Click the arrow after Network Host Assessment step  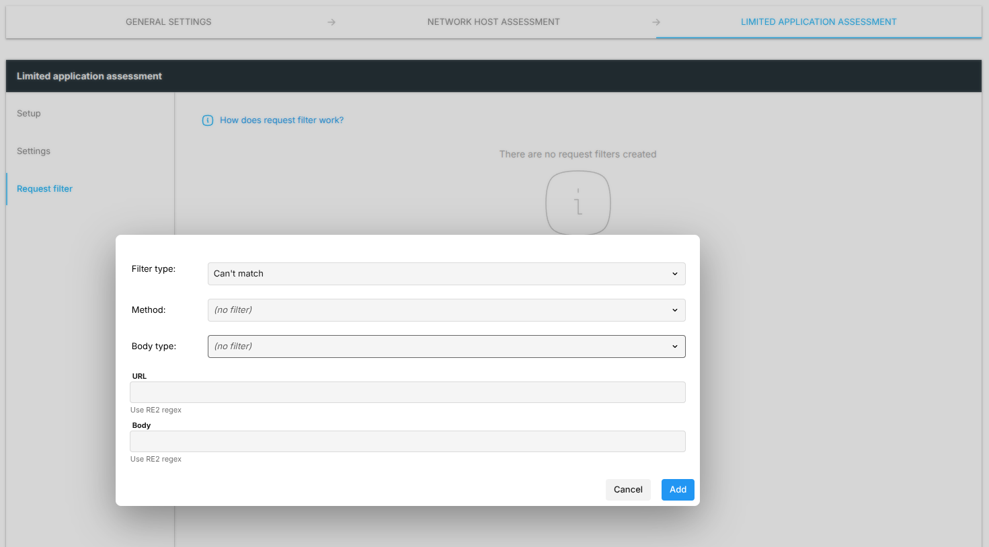656,22
